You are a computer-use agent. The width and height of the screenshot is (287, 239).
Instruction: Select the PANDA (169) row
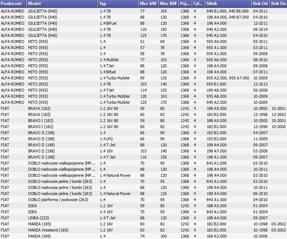tap(143, 236)
